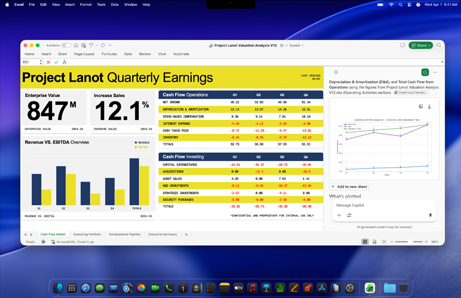This screenshot has height=298, width=461.
Task: Switch to Page Layout view
Action: click(x=374, y=242)
